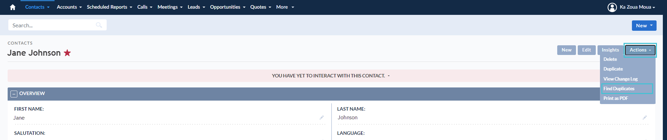Edit Last Name with the pencil icon
The image size is (667, 140).
tap(645, 118)
